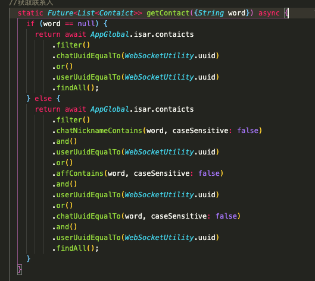The width and height of the screenshot is (315, 281).
Task: Click the 'null' literal in the condition
Action: tap(86, 24)
